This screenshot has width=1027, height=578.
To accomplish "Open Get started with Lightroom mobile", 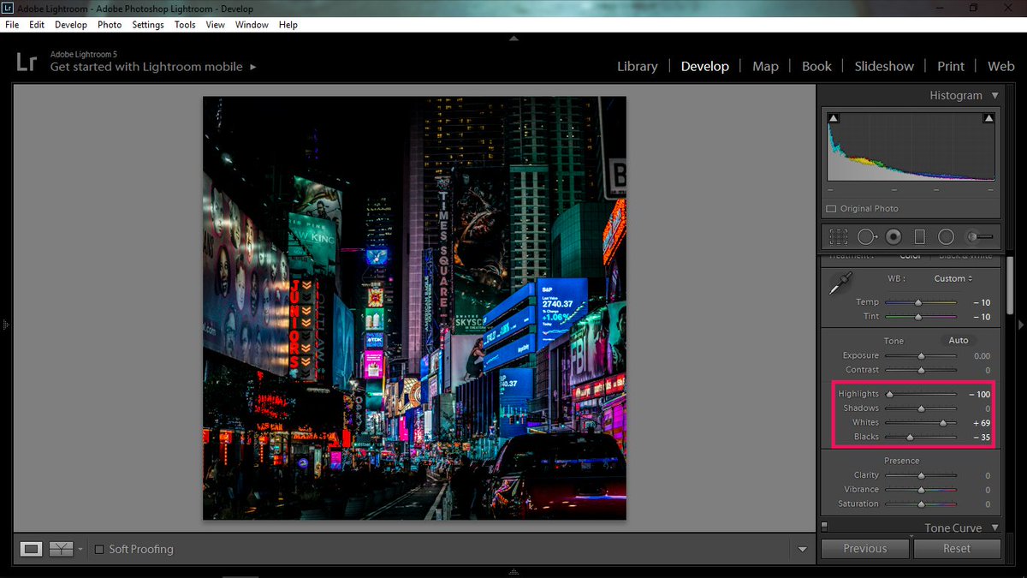I will (x=153, y=67).
